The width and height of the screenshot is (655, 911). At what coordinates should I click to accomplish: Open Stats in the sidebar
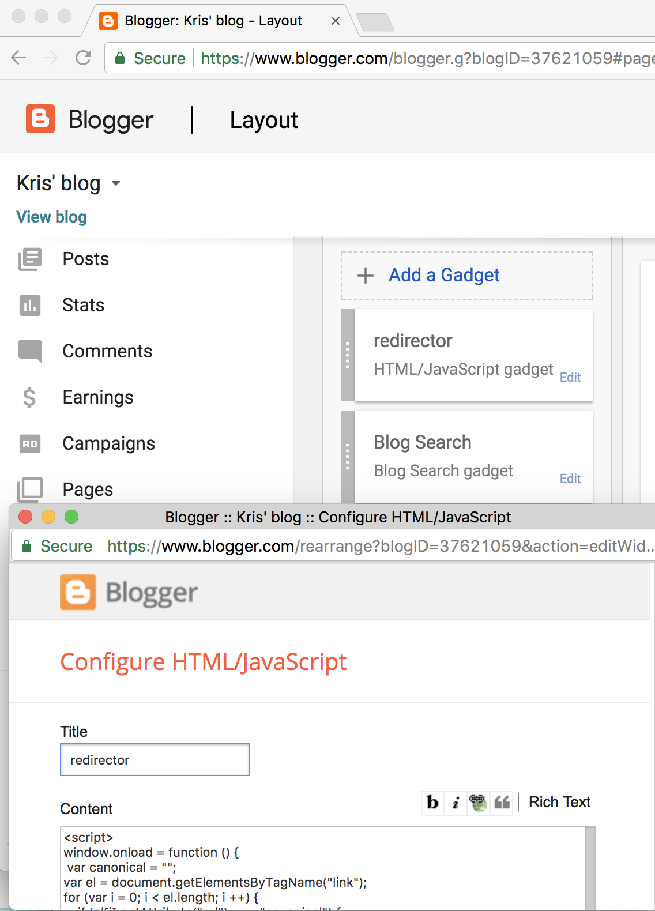click(84, 306)
